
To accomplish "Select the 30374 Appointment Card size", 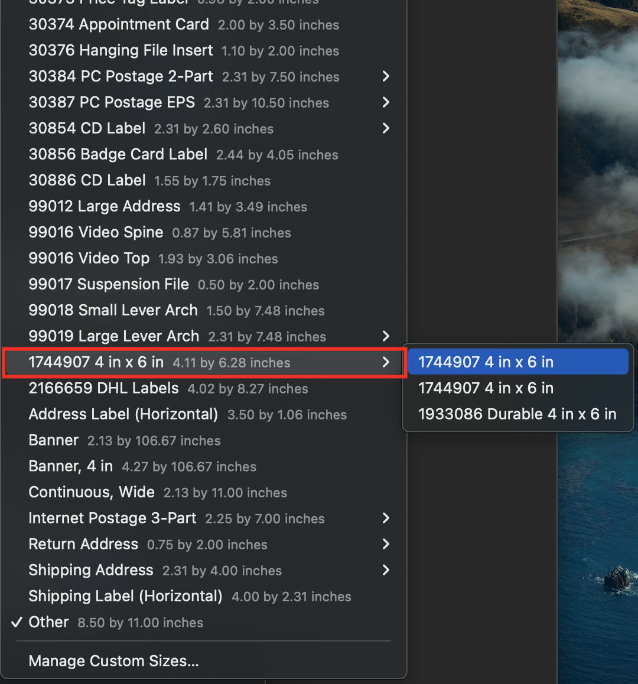I will (118, 25).
